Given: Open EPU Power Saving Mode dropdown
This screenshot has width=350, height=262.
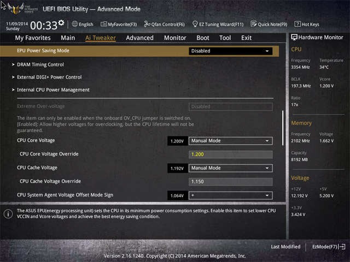Looking at the screenshot, I should [x=231, y=51].
